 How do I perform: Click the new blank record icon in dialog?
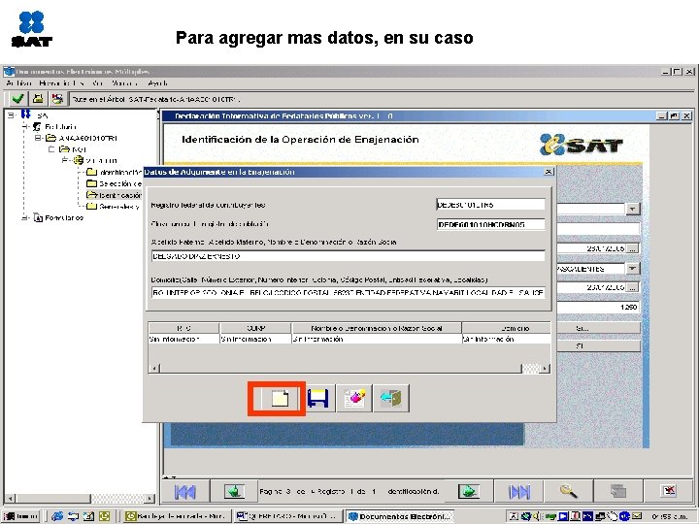(280, 398)
